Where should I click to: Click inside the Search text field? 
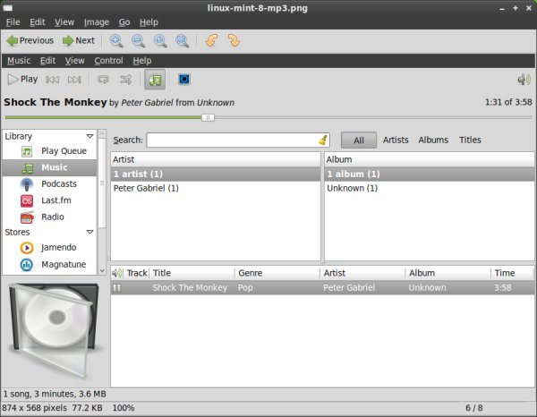[231, 140]
